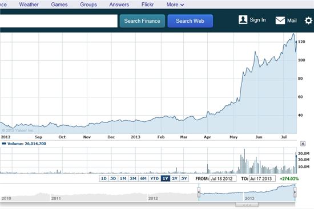The width and height of the screenshot is (314, 209).
Task: Click the Sign In person icon
Action: pos(243,20)
